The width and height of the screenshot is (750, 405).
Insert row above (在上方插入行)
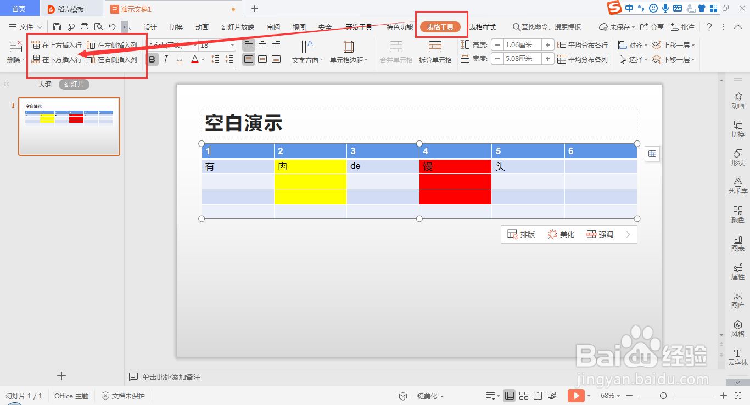coord(57,46)
